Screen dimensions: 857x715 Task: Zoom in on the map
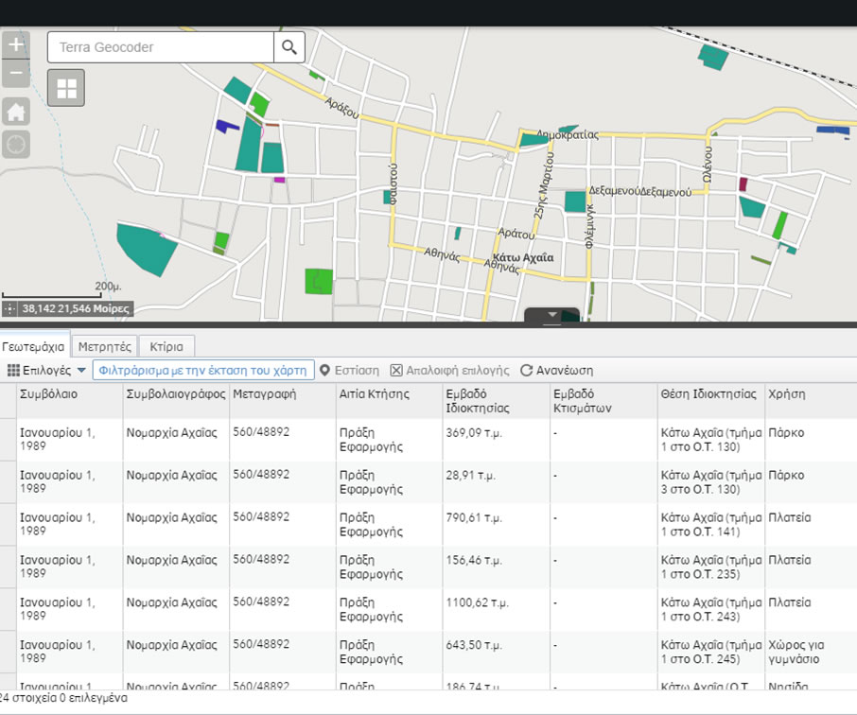(16, 44)
